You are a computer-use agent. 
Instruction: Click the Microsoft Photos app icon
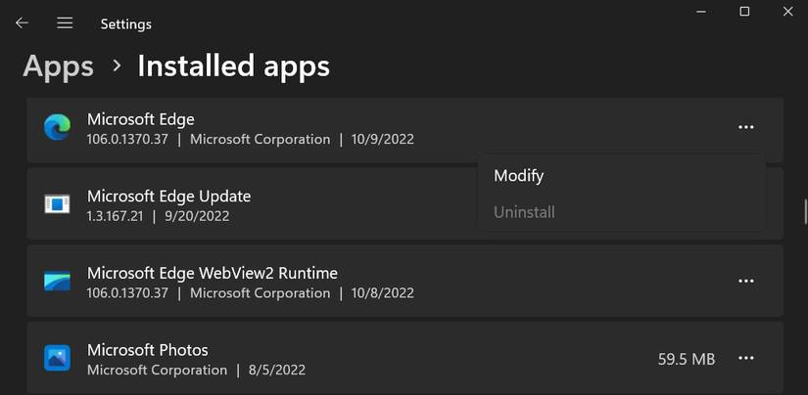[x=57, y=359]
